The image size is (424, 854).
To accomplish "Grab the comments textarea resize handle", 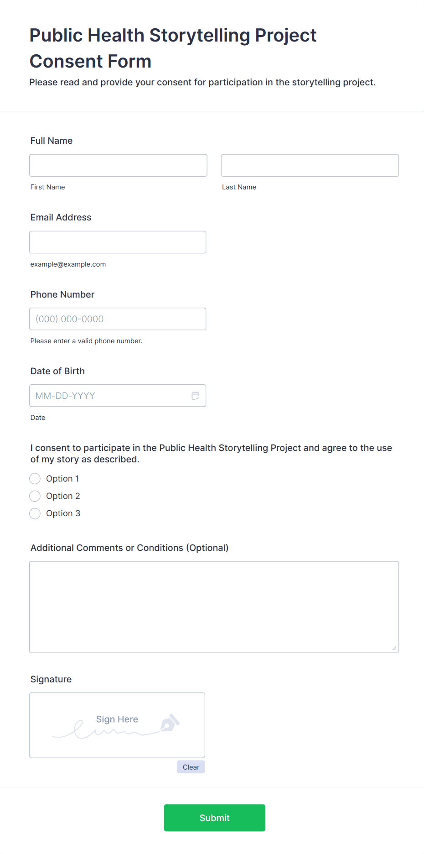I will [x=394, y=648].
